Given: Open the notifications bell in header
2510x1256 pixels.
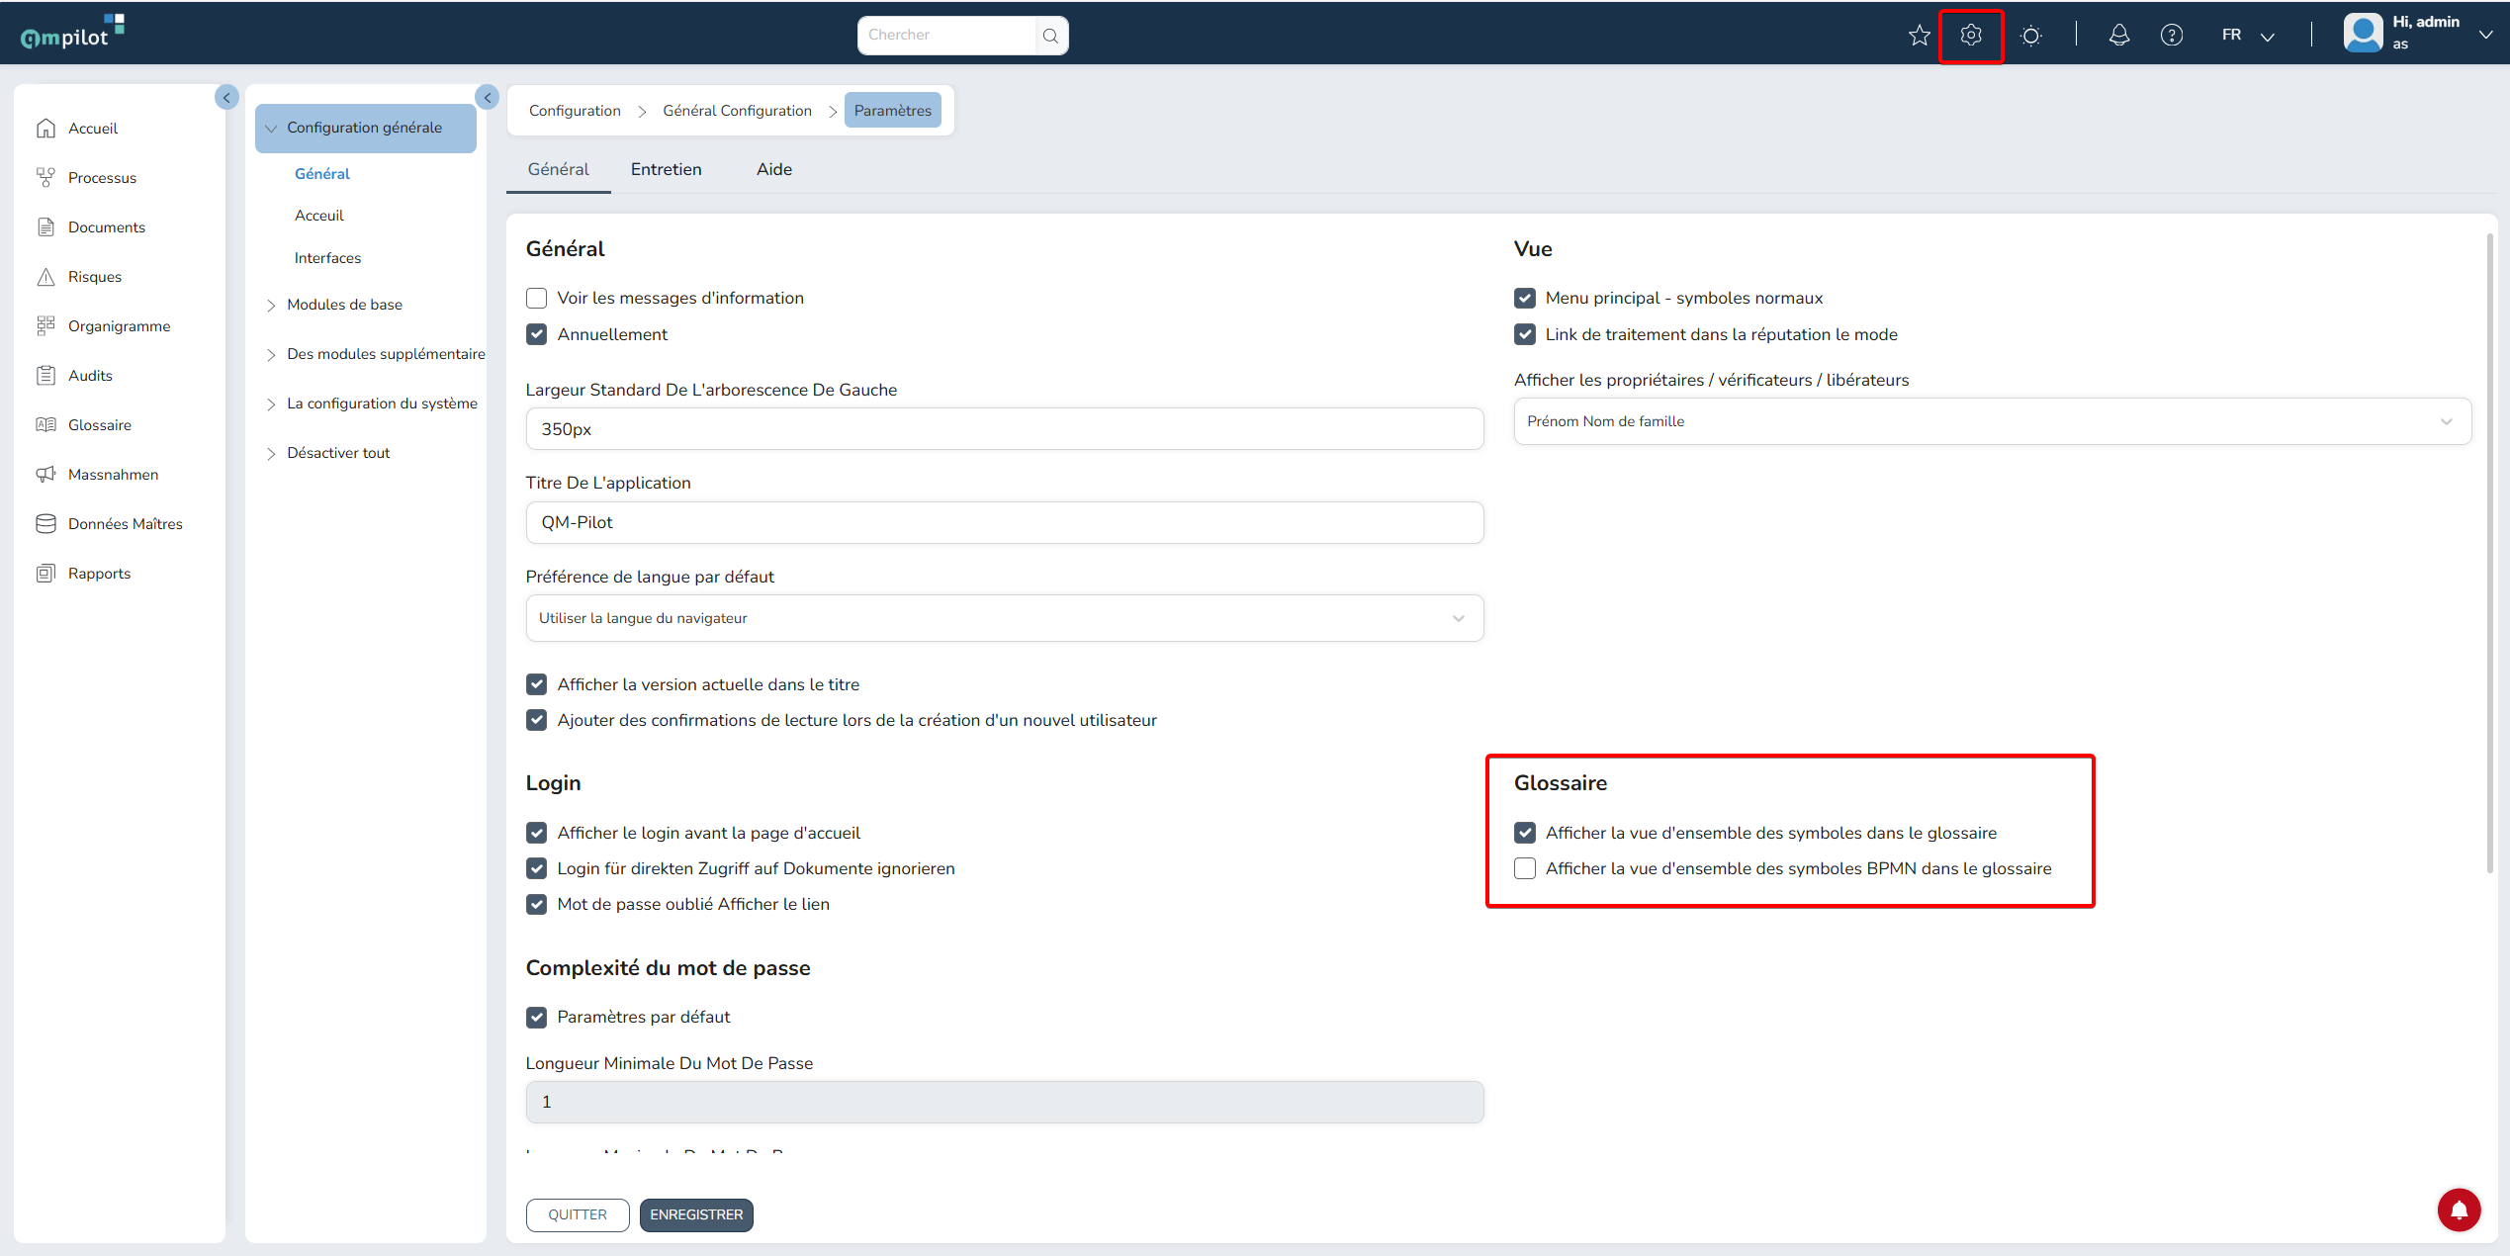Looking at the screenshot, I should (2118, 36).
